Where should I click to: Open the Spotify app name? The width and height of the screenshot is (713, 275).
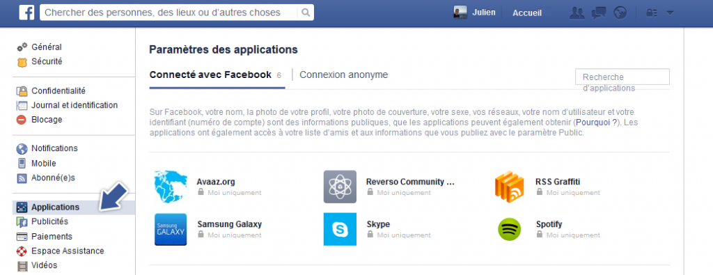(x=549, y=224)
